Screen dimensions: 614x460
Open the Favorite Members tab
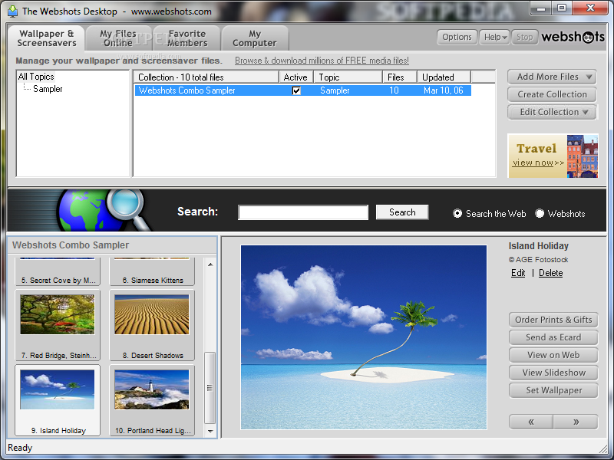pyautogui.click(x=187, y=38)
